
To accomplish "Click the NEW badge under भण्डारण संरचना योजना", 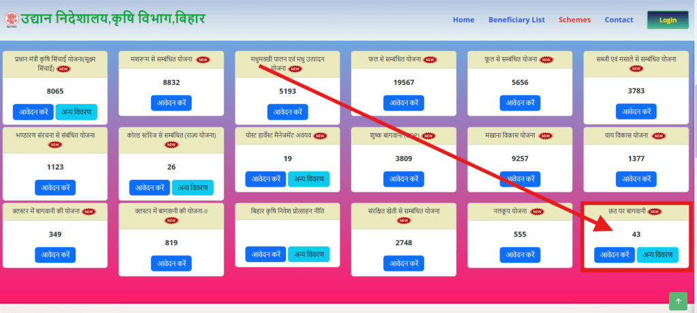I will click(55, 145).
